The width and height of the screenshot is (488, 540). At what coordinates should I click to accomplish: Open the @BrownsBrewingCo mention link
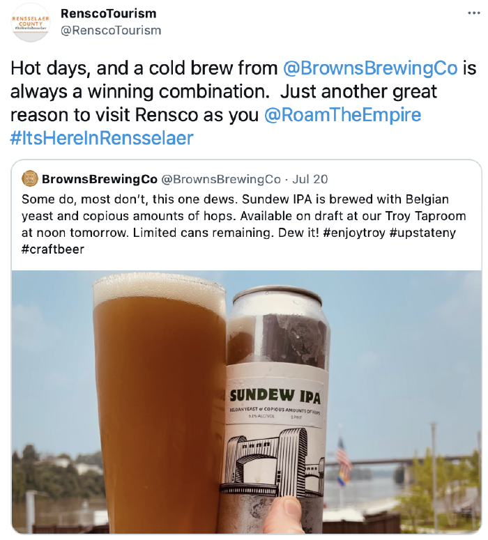coord(370,68)
